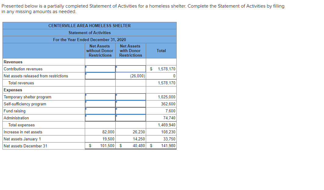Select Administration with donor restrictions input
This screenshot has height=190, width=324.
131,118
